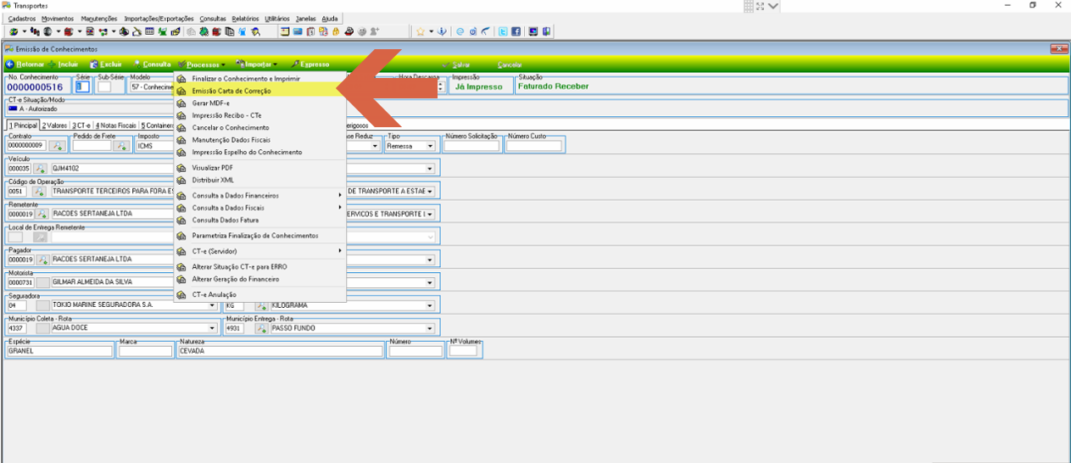
Task: Open the Município Entrega Passo Fundo dropdown
Action: 431,328
